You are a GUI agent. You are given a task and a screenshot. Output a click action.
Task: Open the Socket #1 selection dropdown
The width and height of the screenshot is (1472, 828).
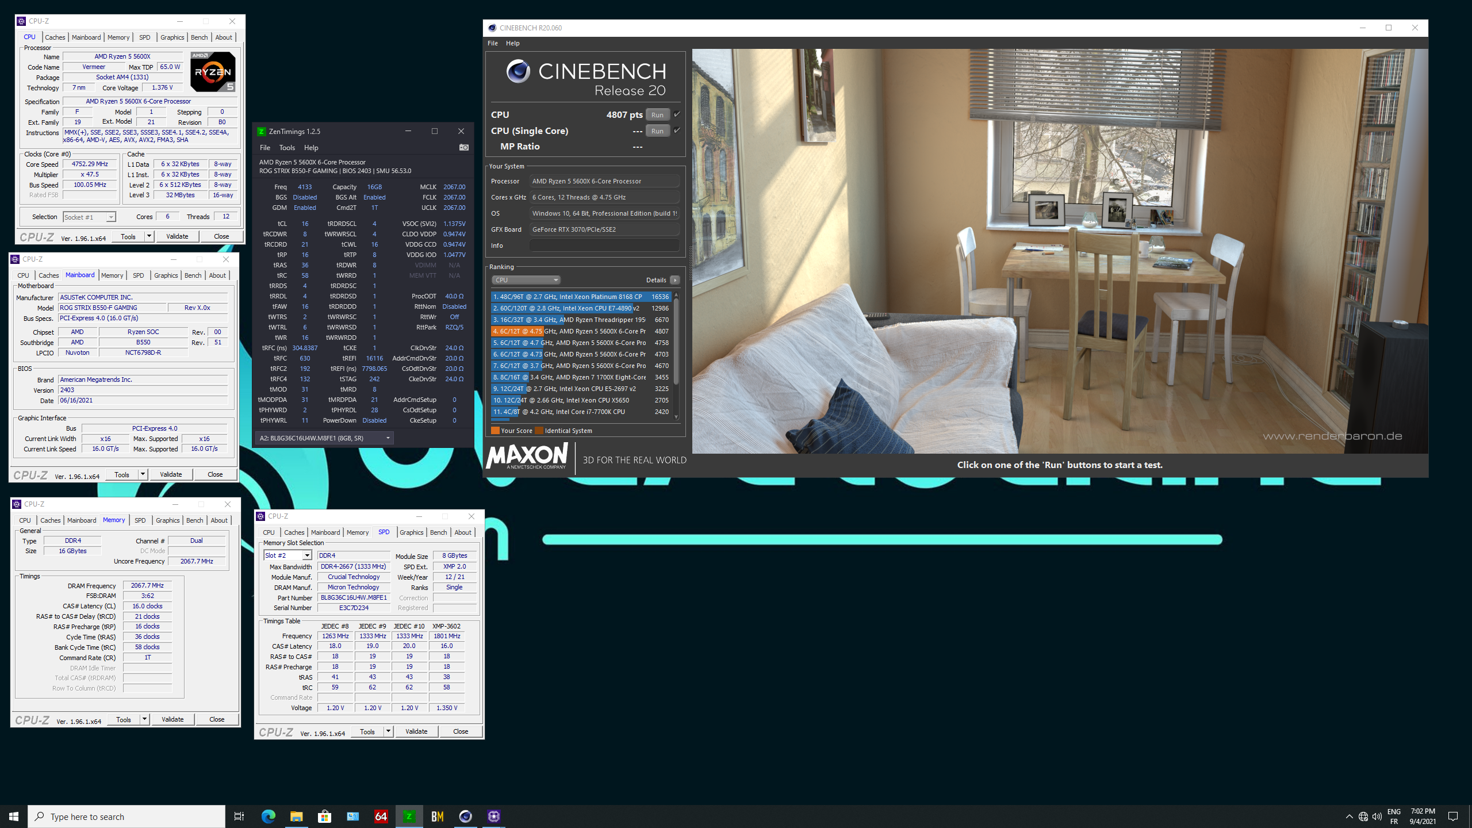[89, 217]
